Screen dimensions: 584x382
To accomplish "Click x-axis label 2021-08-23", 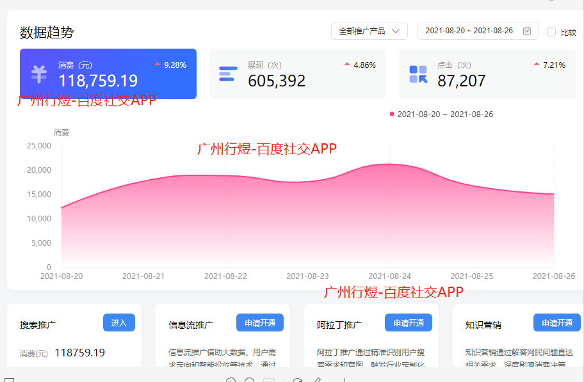I will (x=307, y=276).
